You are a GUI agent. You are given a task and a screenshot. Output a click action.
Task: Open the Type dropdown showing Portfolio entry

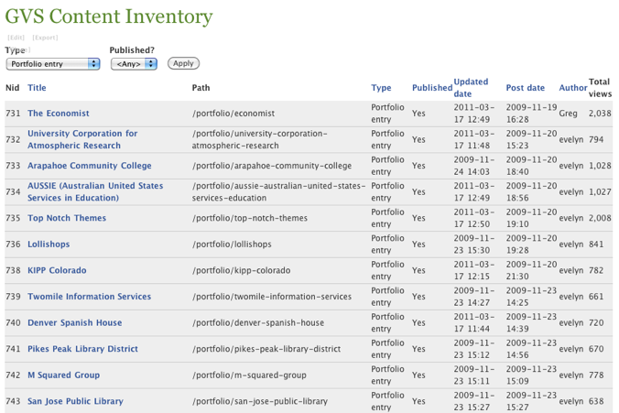(x=53, y=64)
